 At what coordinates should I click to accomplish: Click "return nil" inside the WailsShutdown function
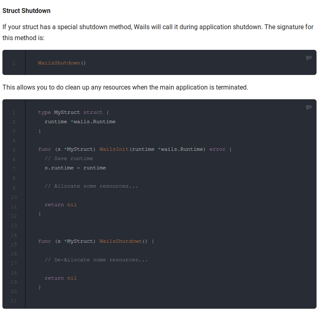pyautogui.click(x=61, y=278)
